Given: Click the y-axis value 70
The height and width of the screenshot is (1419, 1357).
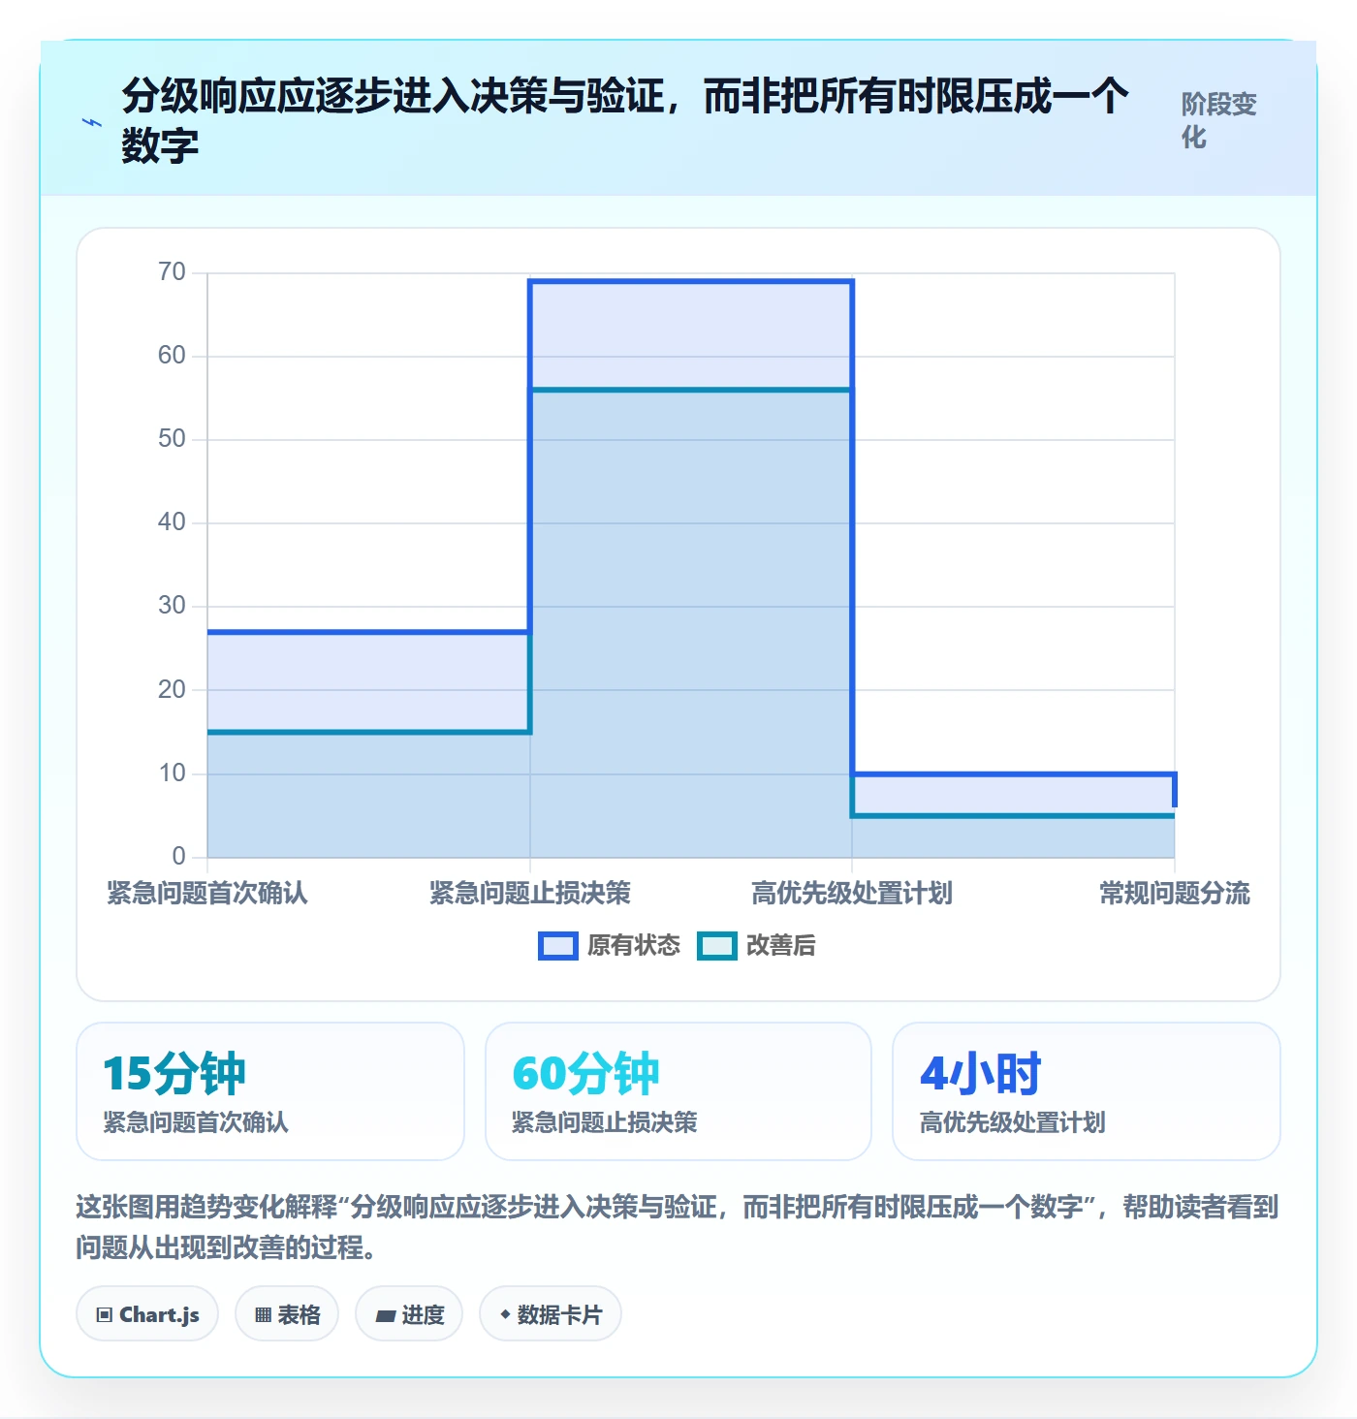Looking at the screenshot, I should click(172, 272).
